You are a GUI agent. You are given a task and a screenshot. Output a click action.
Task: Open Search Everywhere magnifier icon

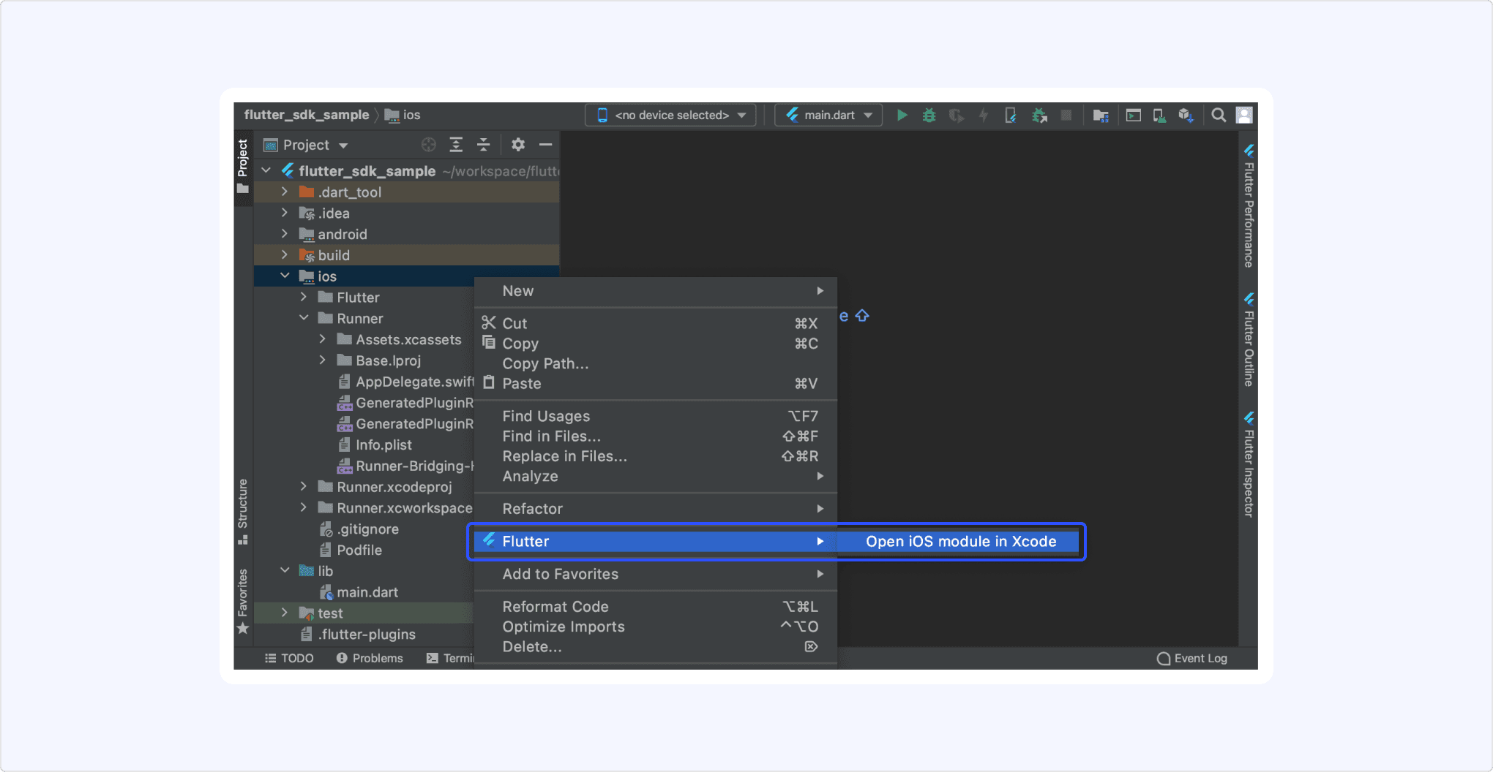pyautogui.click(x=1218, y=116)
